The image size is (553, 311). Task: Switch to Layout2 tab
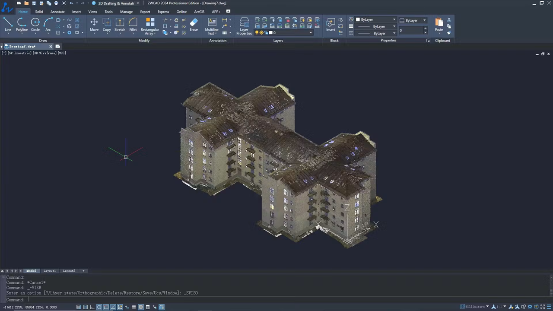69,271
